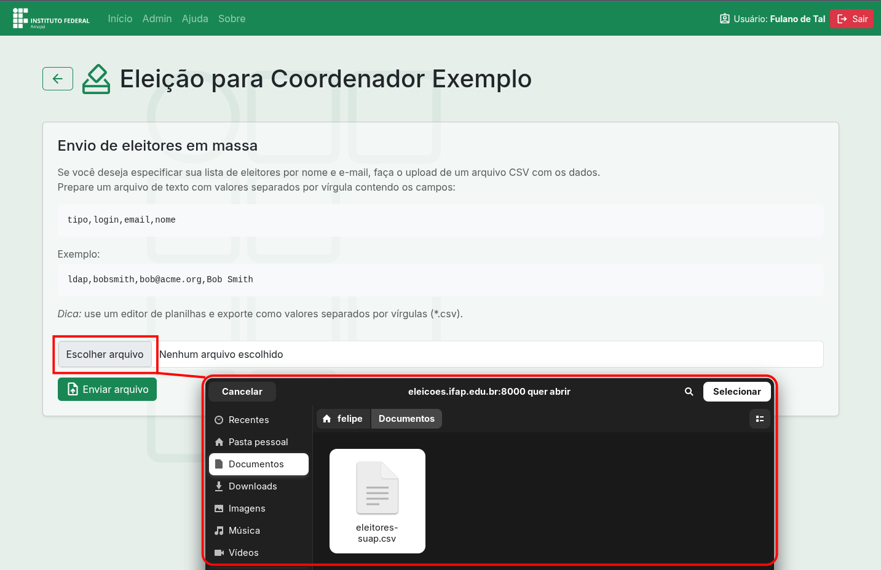Image resolution: width=881 pixels, height=570 pixels.
Task: Open the Admin menu item
Action: click(157, 18)
